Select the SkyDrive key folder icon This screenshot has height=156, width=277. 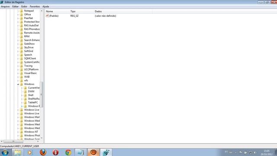[22, 47]
